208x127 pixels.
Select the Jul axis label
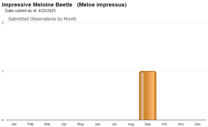tap(114, 124)
